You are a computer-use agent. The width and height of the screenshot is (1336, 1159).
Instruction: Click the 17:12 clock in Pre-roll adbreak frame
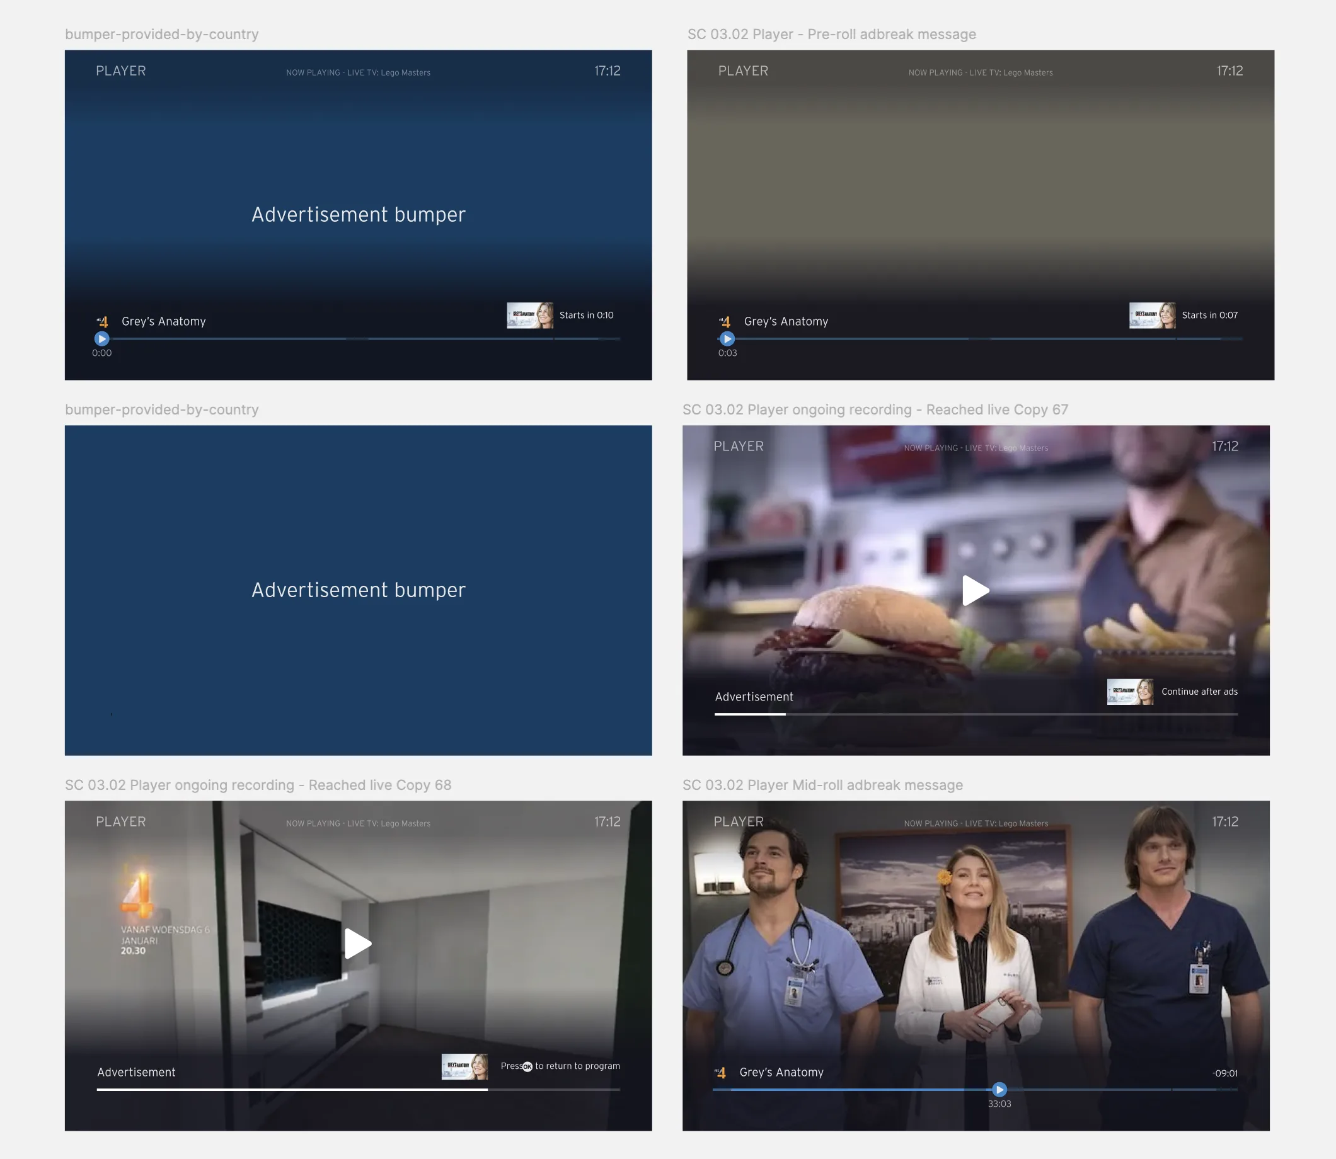(1229, 71)
